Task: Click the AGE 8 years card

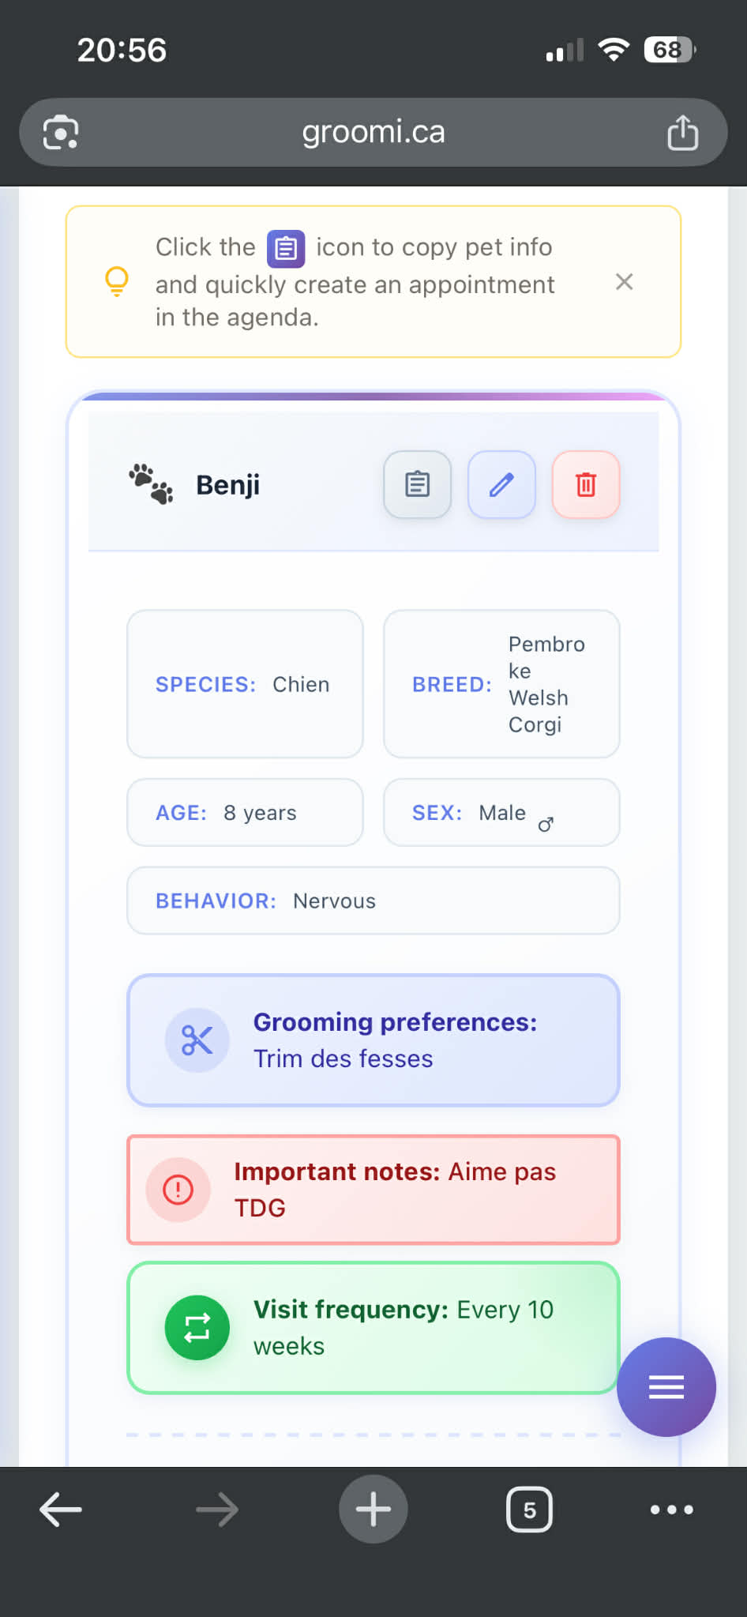Action: click(x=244, y=812)
